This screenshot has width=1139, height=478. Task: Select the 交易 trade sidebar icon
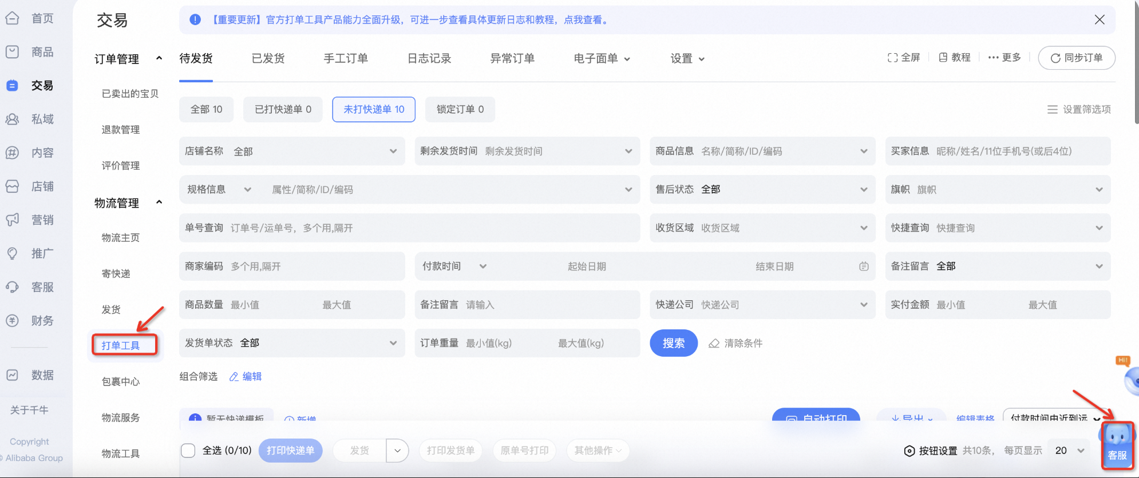click(x=12, y=86)
